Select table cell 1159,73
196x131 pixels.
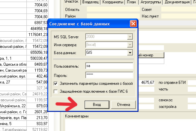click(37, 70)
